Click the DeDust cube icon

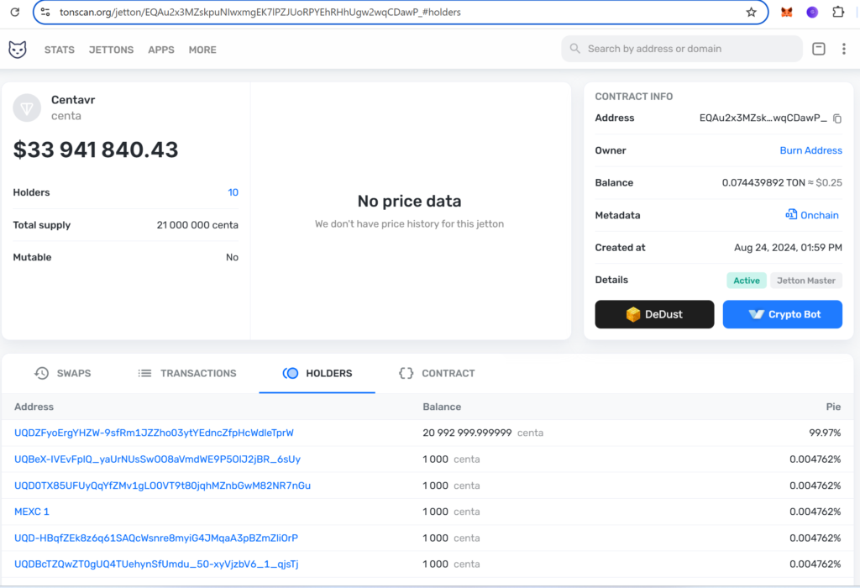click(633, 314)
